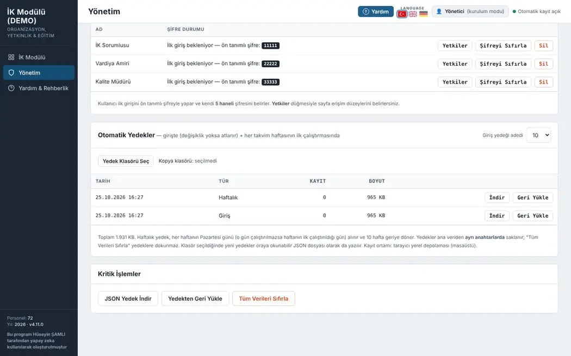Click the Kopya klasörü: seçilmedi label
This screenshot has height=356, width=571.
point(188,161)
